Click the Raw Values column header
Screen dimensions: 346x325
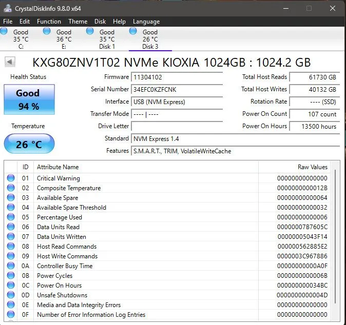(294, 167)
